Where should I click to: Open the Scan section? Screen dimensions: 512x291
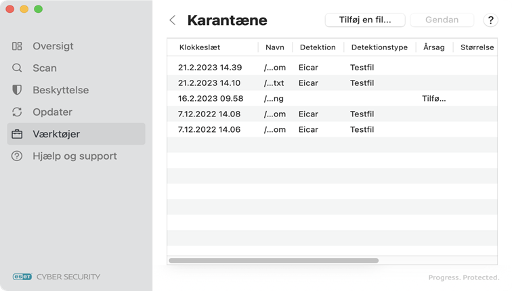(x=76, y=68)
